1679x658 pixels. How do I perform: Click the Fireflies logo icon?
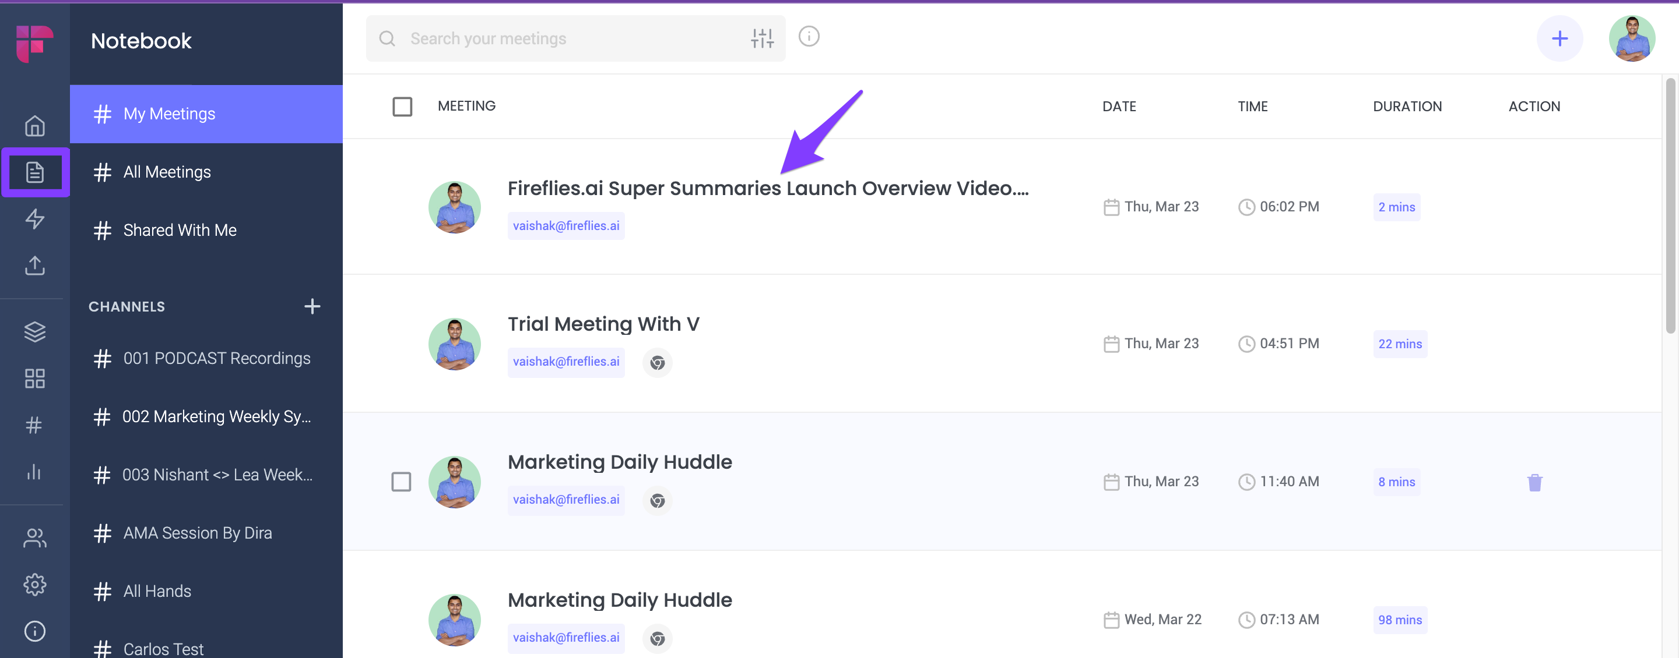[x=34, y=44]
